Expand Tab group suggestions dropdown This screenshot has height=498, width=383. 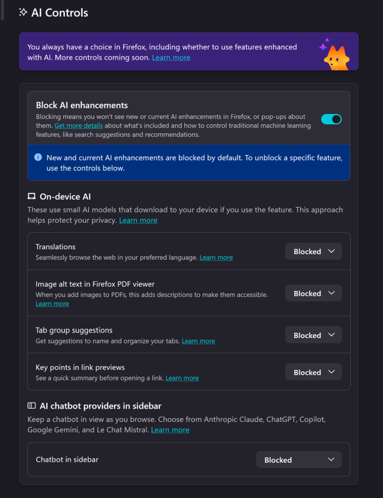313,335
